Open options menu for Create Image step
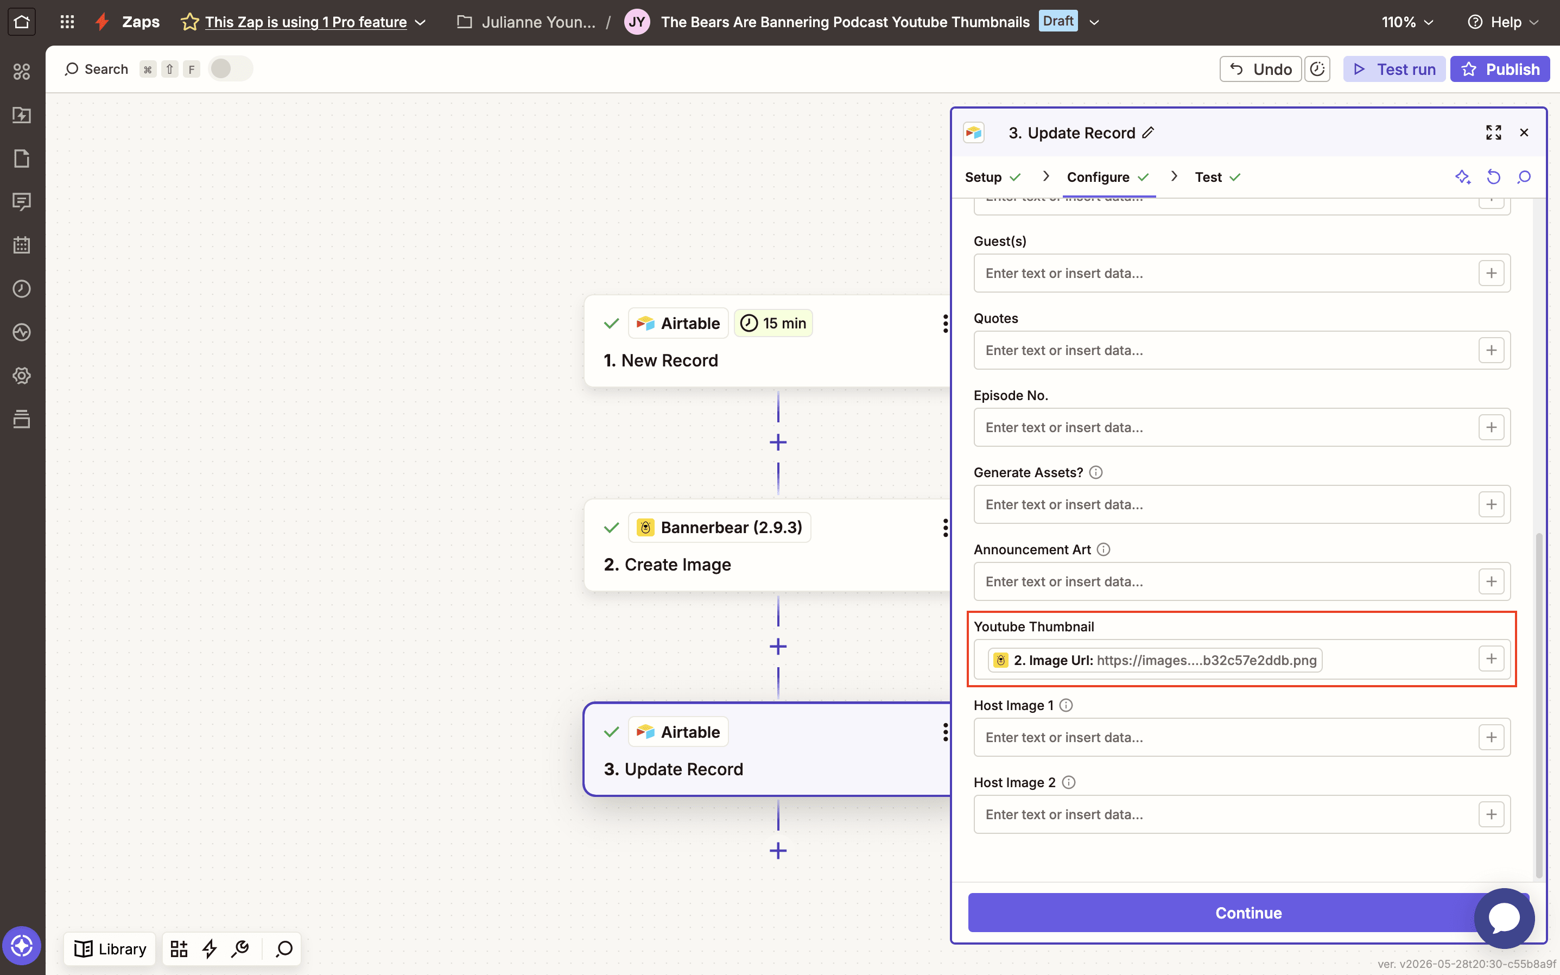 coord(945,528)
